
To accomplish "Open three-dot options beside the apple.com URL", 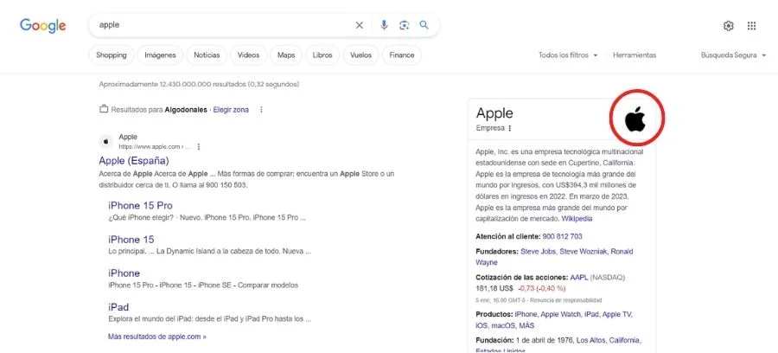I will (199, 147).
